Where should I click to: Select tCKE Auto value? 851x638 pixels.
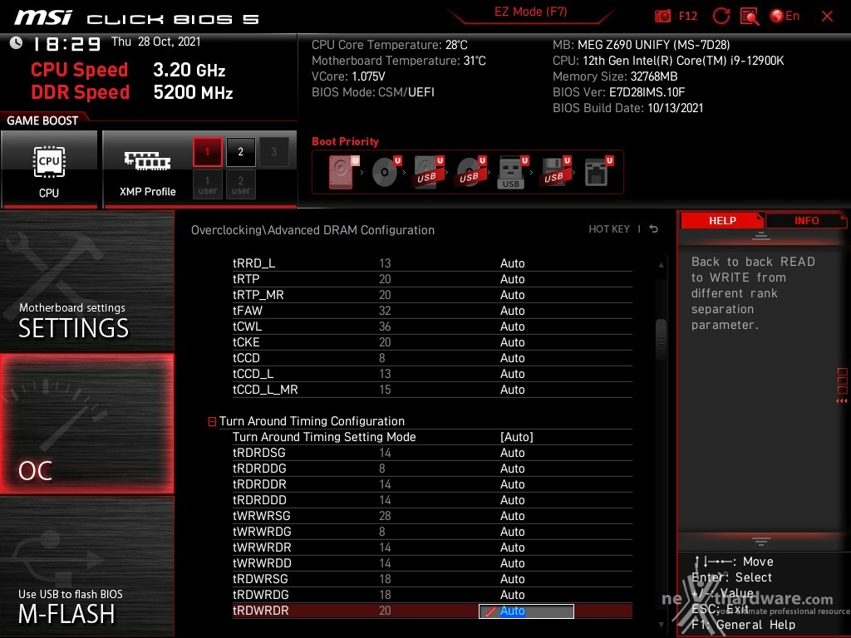[512, 342]
